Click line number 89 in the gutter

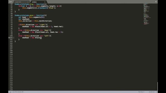tap(11, 16)
